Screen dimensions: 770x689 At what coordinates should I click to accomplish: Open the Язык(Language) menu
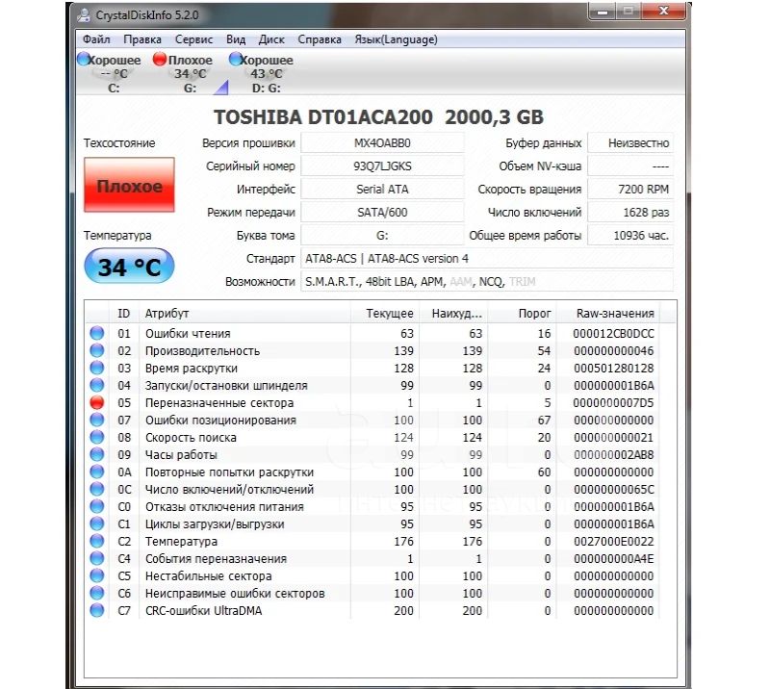click(x=396, y=39)
